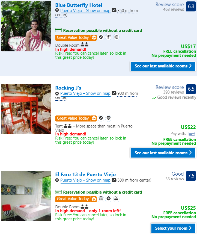Screen dimensions: 197x234
Task: Click Select your room for El Faro 13
Action: coord(173,228)
